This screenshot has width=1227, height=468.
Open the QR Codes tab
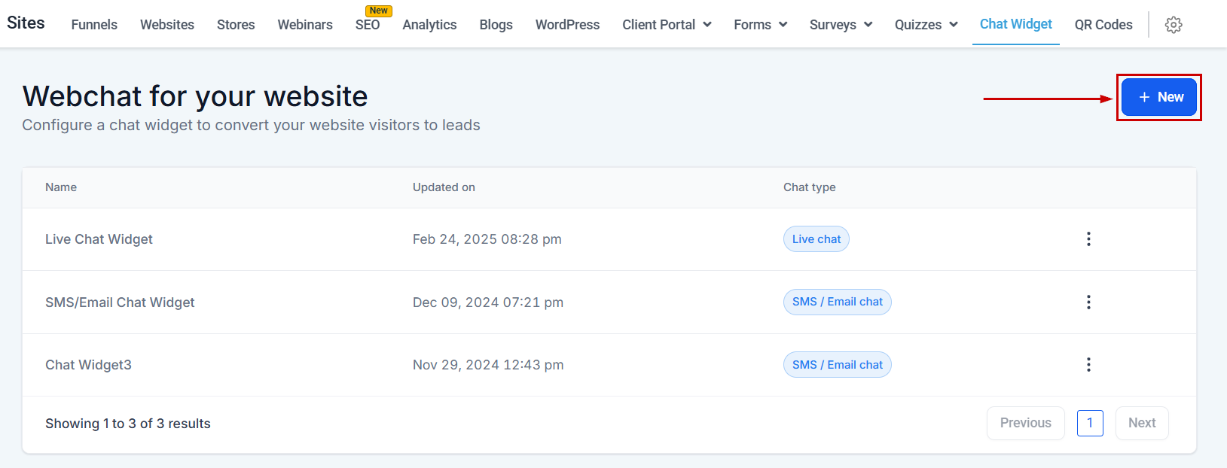1103,25
